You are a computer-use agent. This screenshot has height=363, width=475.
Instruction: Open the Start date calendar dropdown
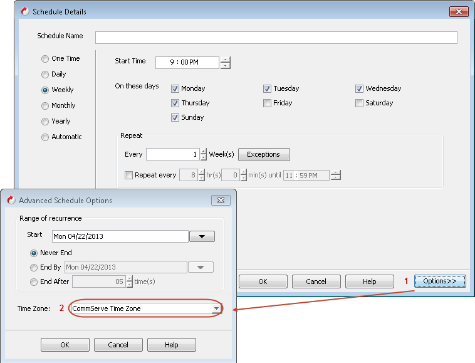[202, 236]
